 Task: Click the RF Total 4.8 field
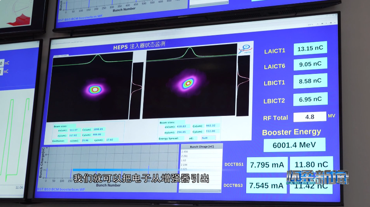(309, 117)
